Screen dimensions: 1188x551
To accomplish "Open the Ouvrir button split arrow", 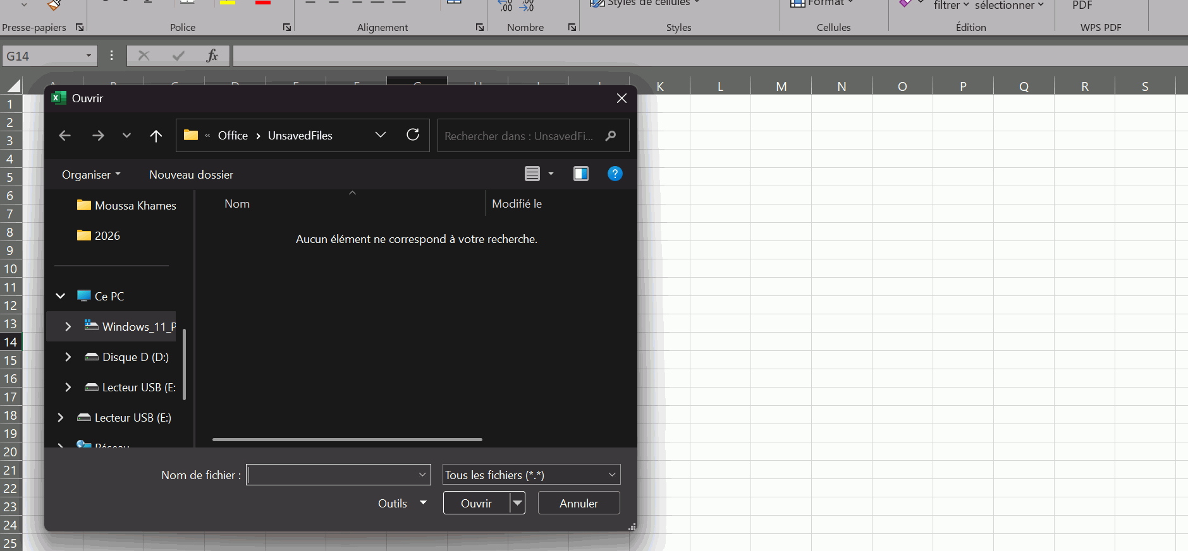I will click(x=518, y=503).
